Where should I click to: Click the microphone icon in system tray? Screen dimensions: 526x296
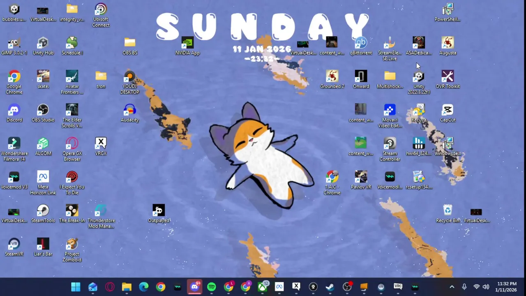pos(464,287)
